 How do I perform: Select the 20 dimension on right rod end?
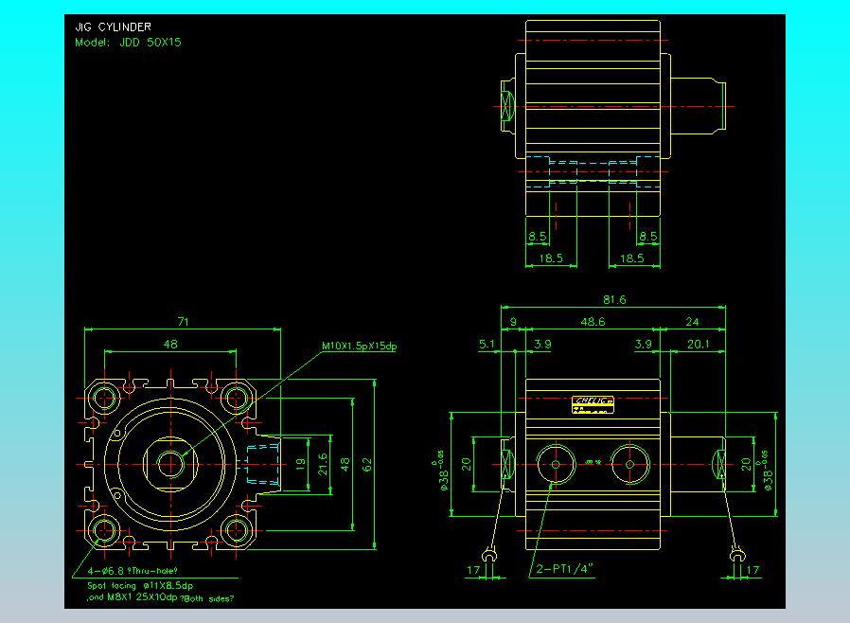(746, 464)
